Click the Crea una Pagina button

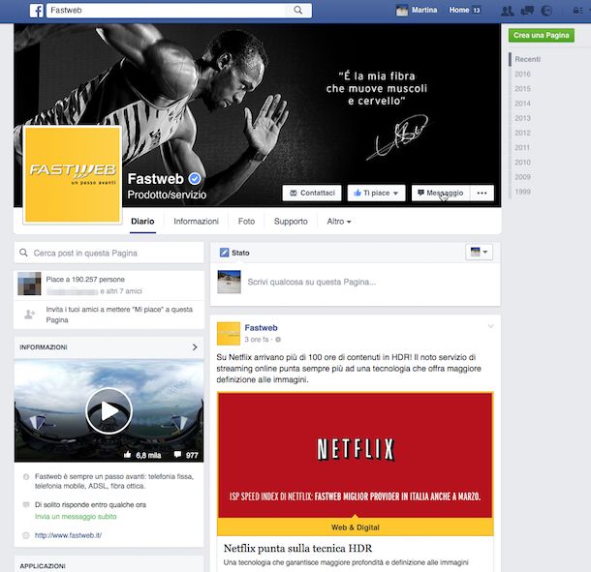coord(541,36)
